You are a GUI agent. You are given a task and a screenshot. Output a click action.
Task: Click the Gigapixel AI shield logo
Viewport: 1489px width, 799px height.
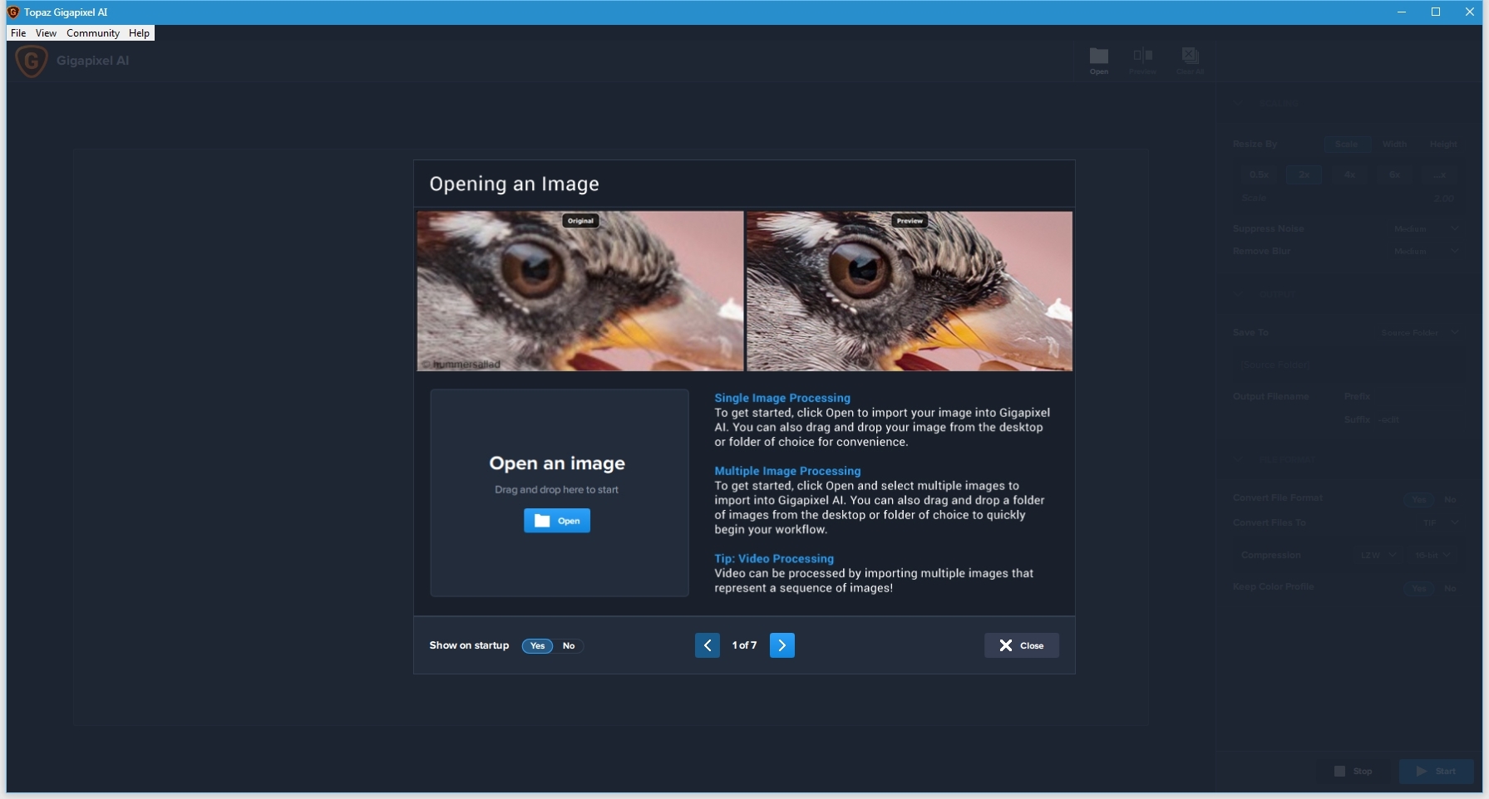coord(32,61)
